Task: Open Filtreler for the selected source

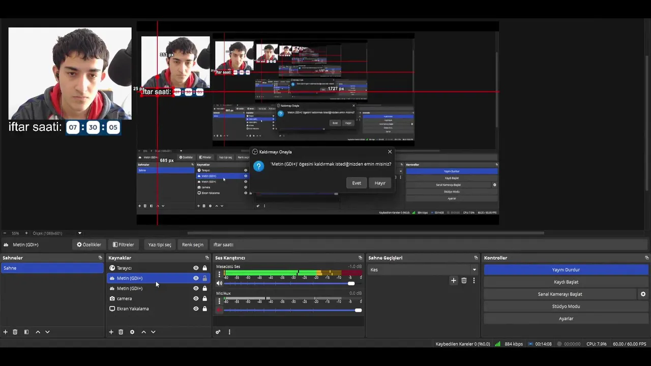Action: (124, 245)
